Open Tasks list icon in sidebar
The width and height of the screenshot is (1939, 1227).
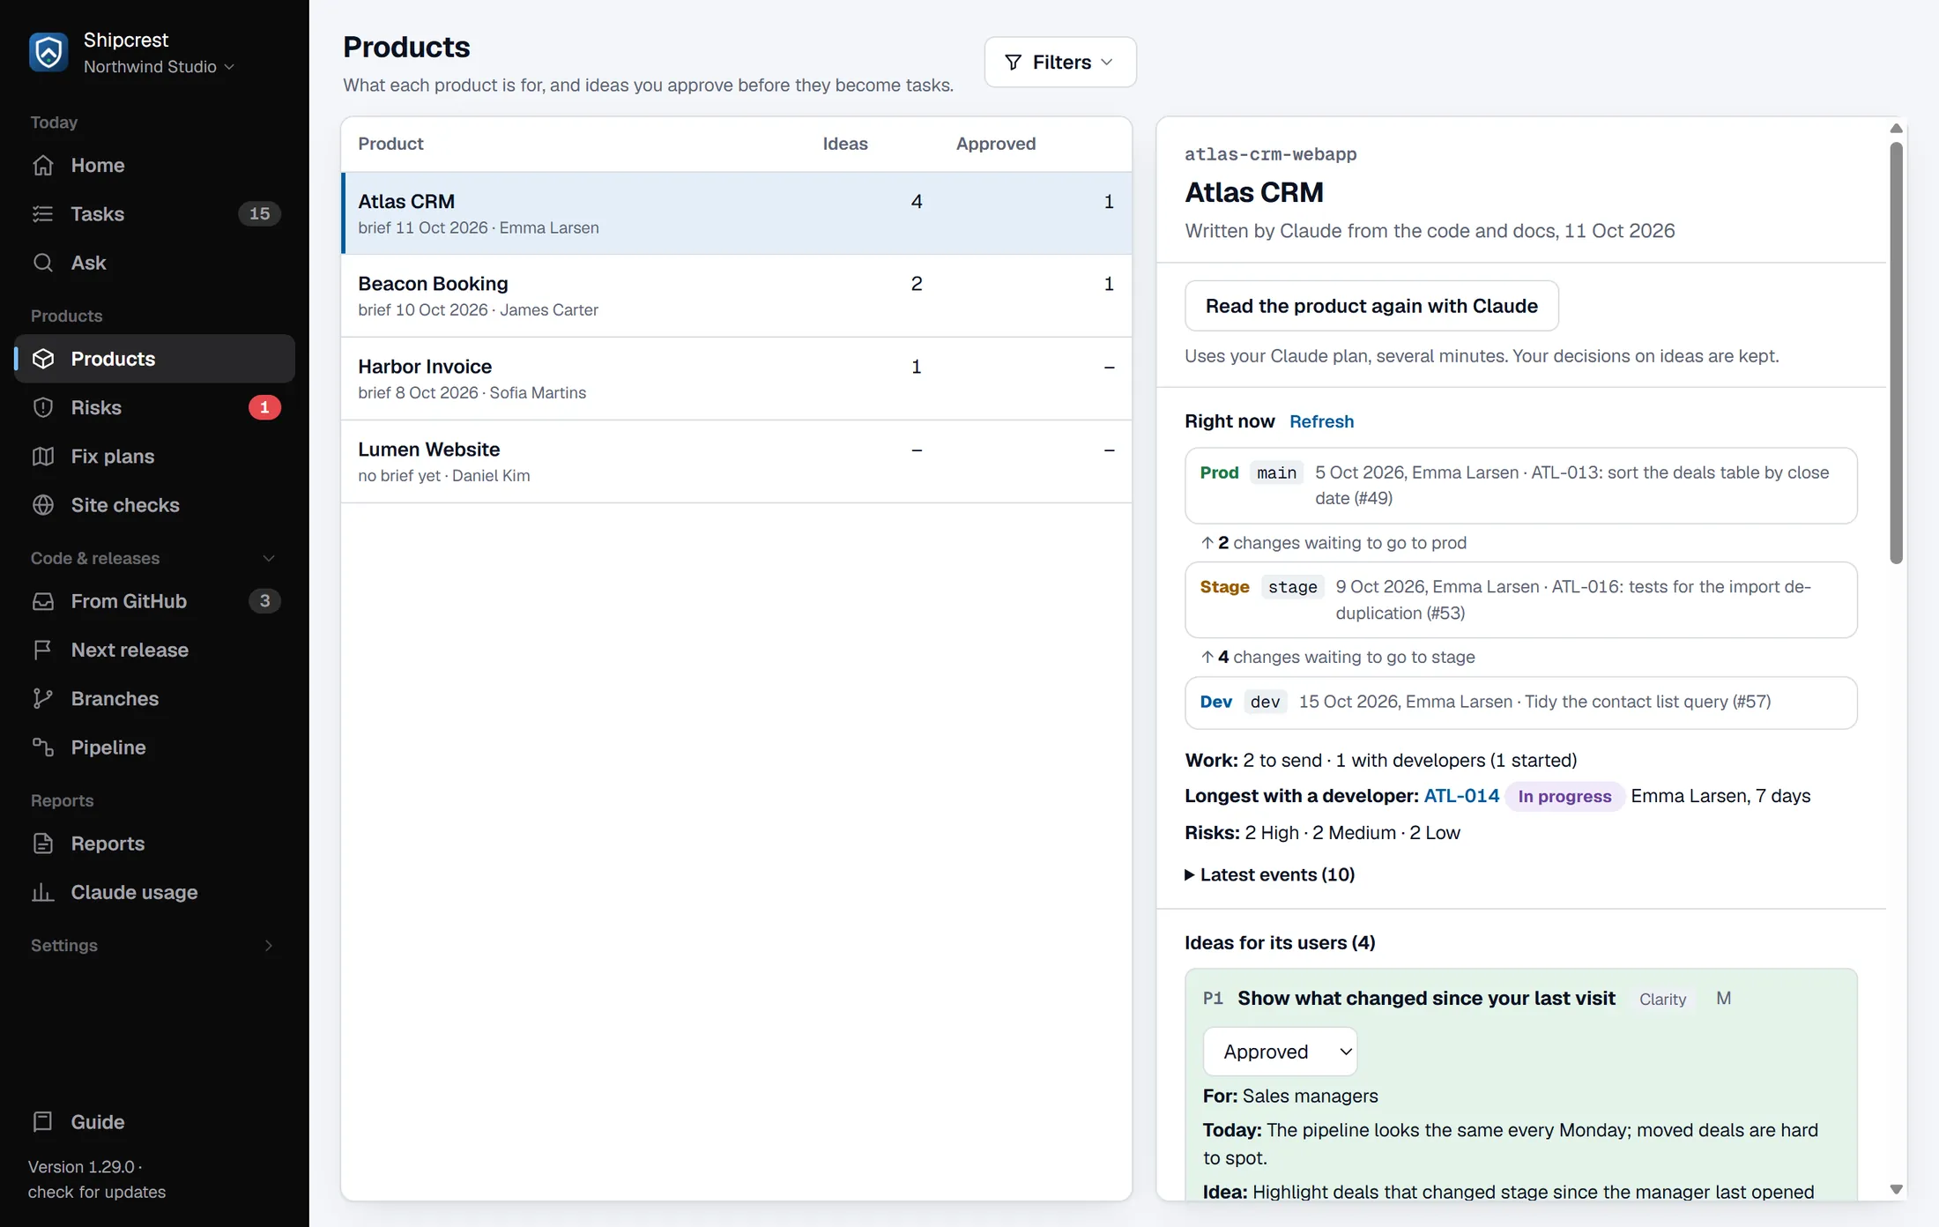pyautogui.click(x=43, y=213)
